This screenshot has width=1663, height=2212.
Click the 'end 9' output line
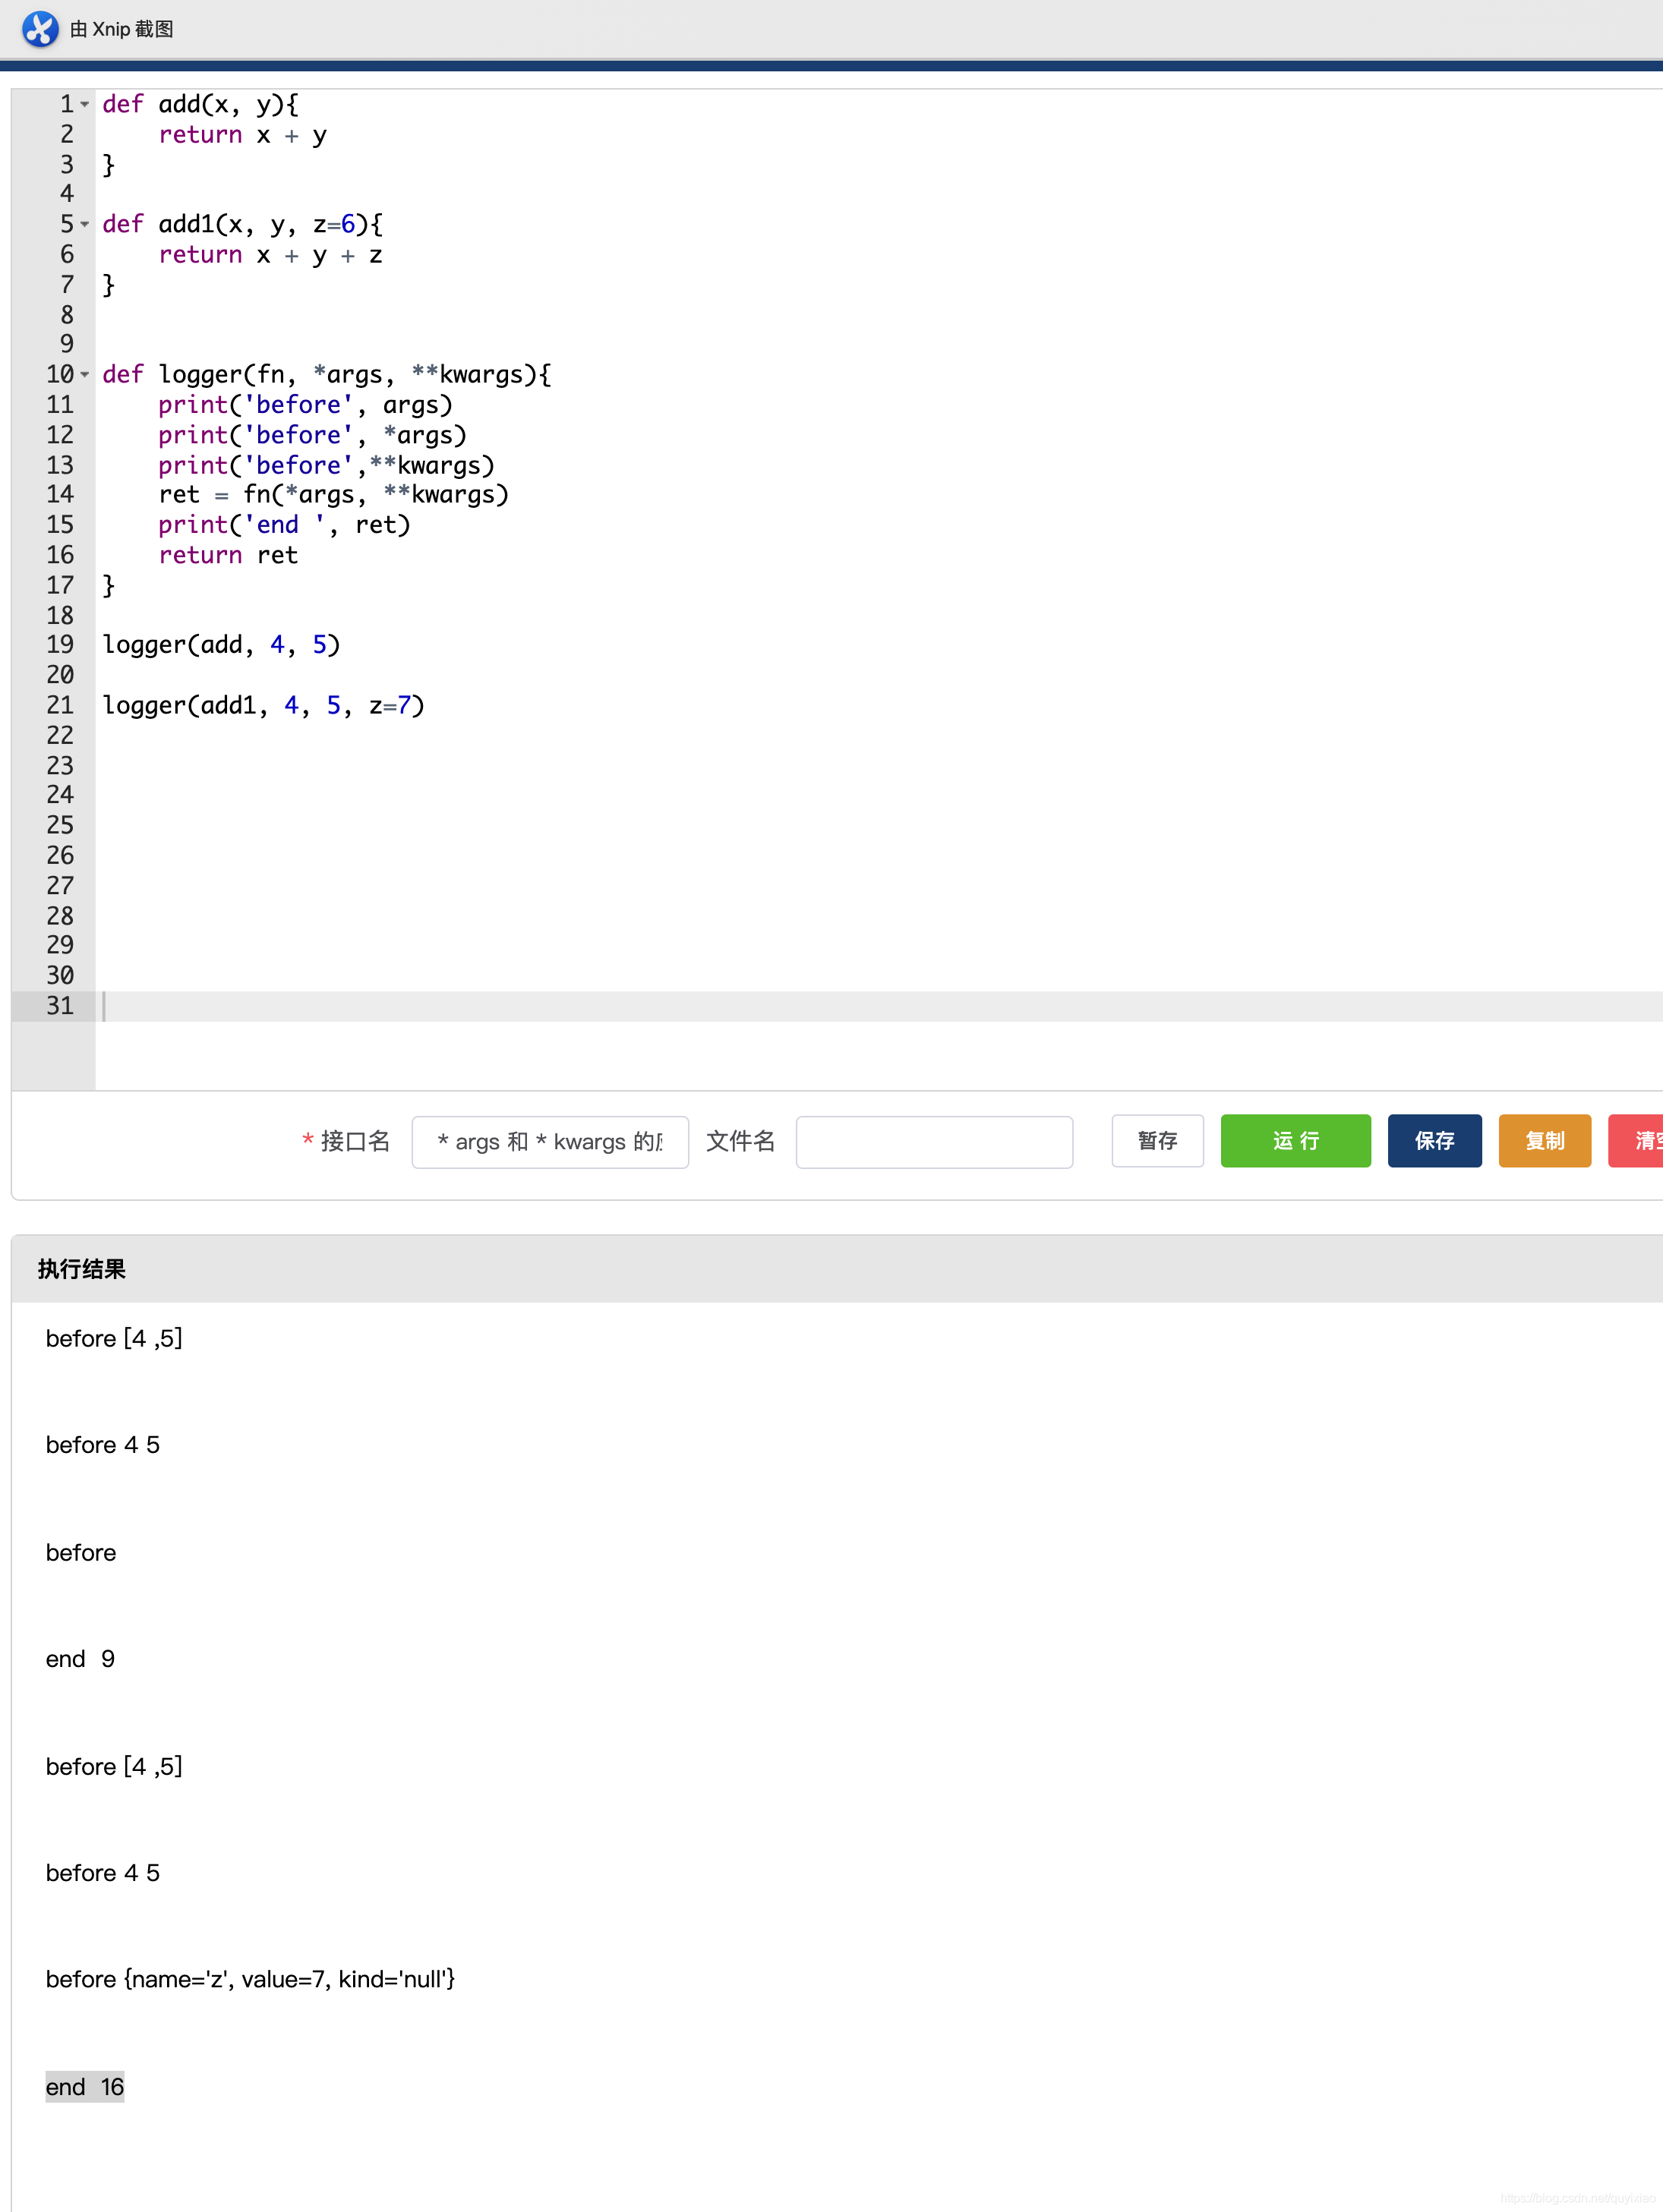[x=80, y=1659]
